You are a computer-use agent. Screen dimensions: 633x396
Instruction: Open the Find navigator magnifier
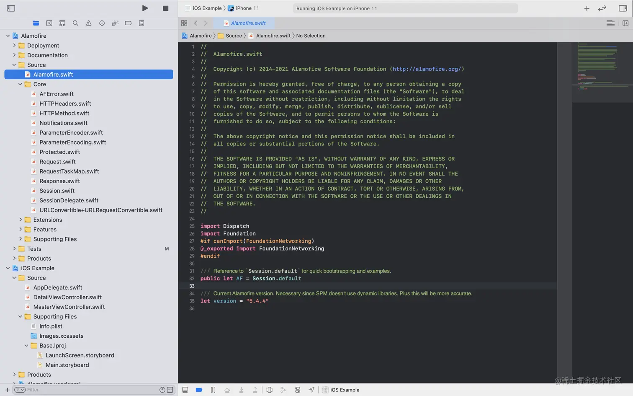click(75, 23)
